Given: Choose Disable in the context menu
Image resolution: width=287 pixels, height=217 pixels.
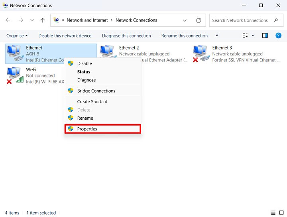Looking at the screenshot, I should pos(103,63).
